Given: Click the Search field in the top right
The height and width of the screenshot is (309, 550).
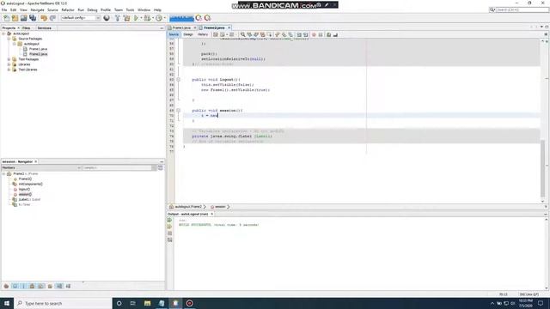Looking at the screenshot, I should click(522, 9).
